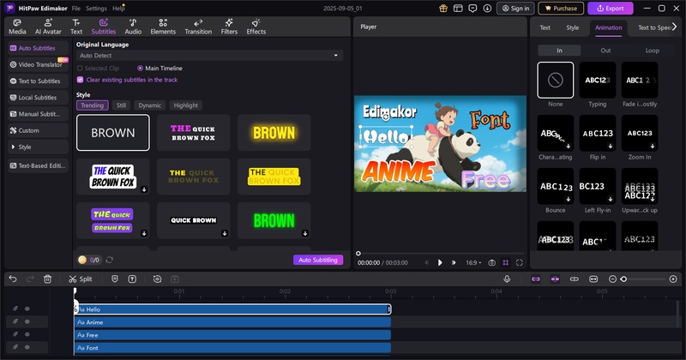Open the File menu
The height and width of the screenshot is (360, 686).
pyautogui.click(x=76, y=9)
